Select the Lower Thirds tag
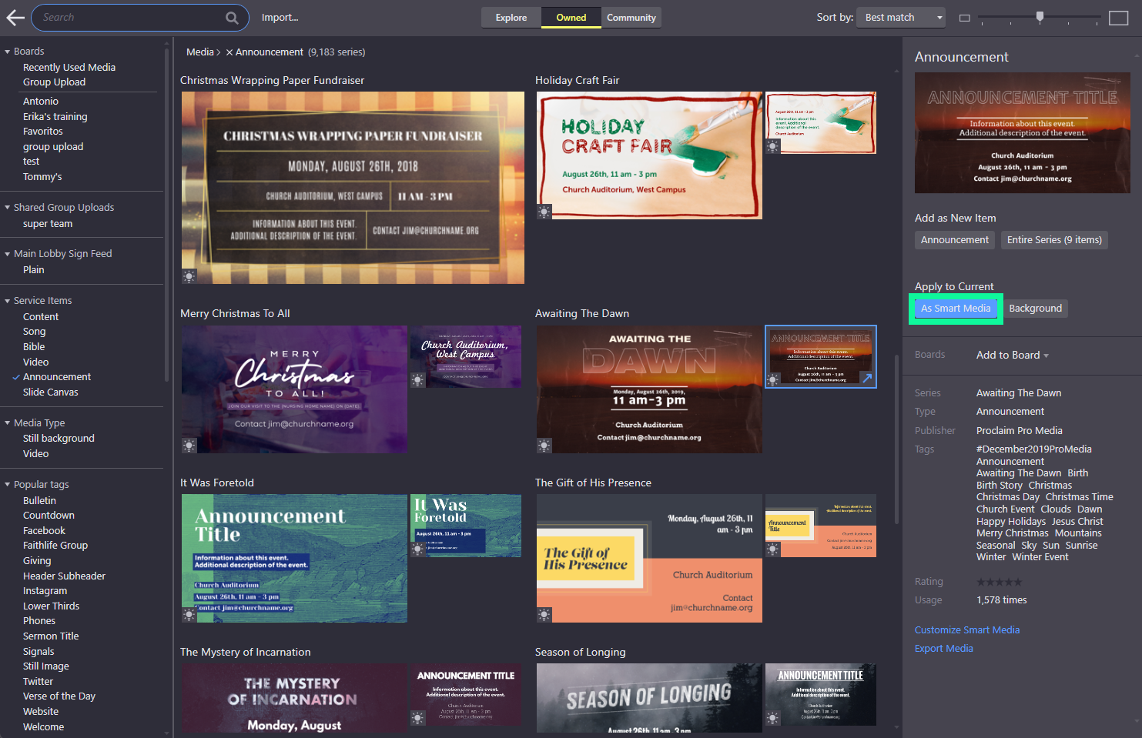1142x738 pixels. tap(51, 606)
